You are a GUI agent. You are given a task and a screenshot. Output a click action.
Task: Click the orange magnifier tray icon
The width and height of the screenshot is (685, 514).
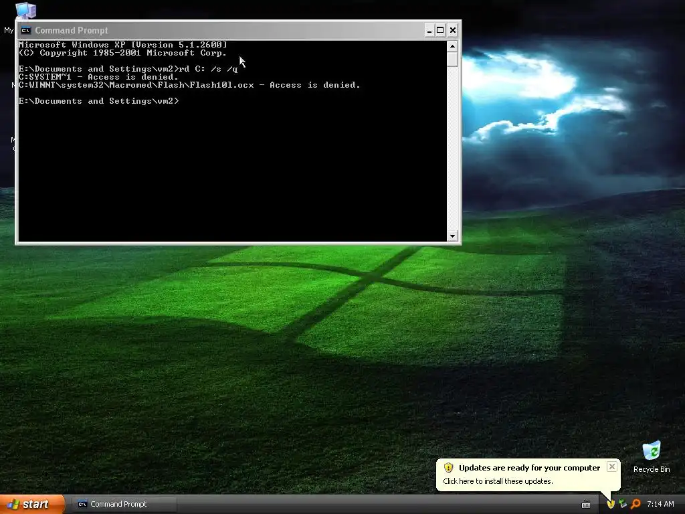(635, 504)
